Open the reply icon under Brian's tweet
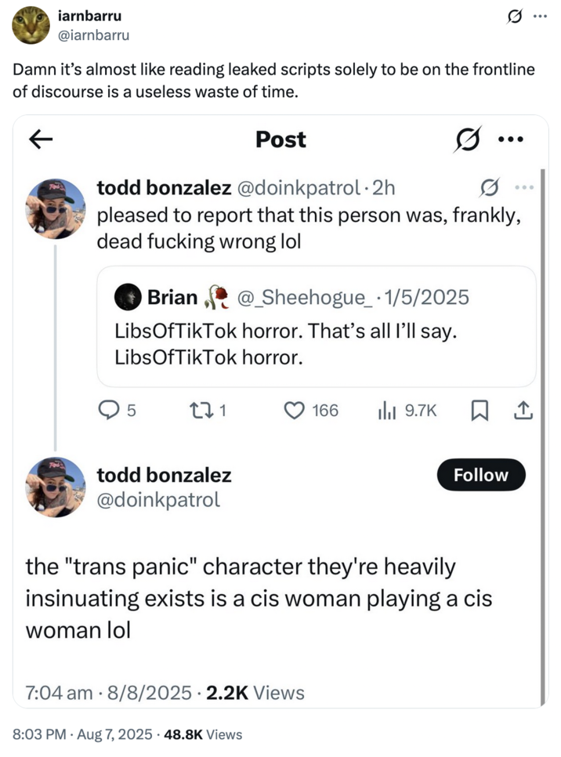Screen dimensions: 561x757 click(110, 410)
